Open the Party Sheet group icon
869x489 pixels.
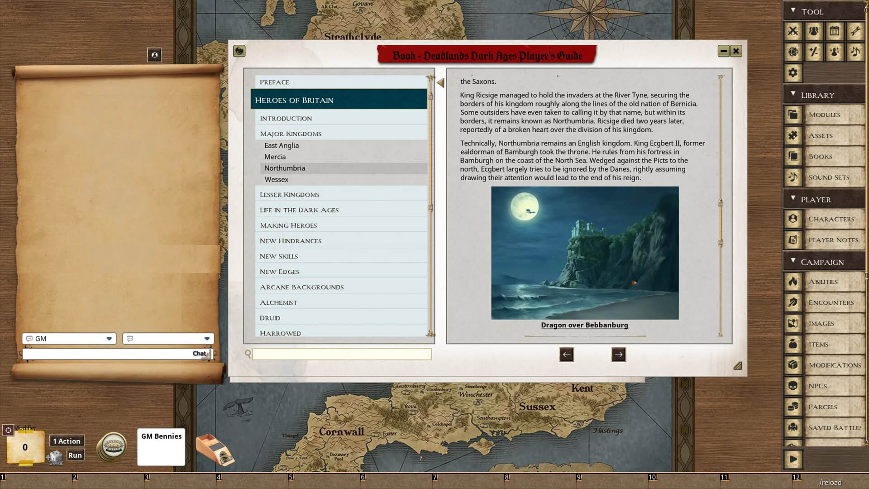click(x=814, y=31)
